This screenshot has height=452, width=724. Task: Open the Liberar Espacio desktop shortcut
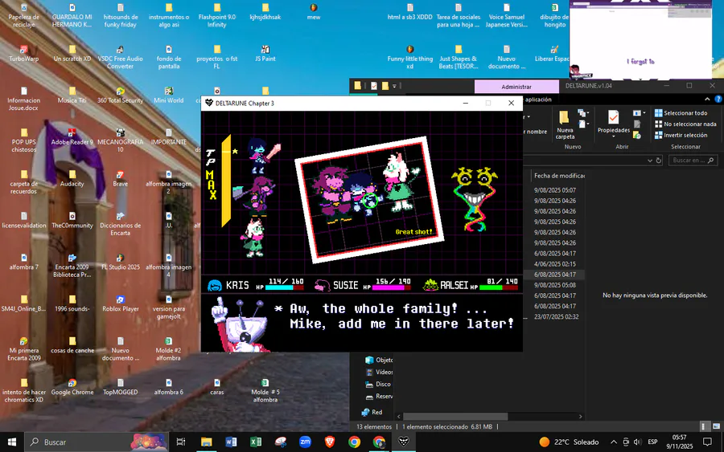(x=553, y=54)
